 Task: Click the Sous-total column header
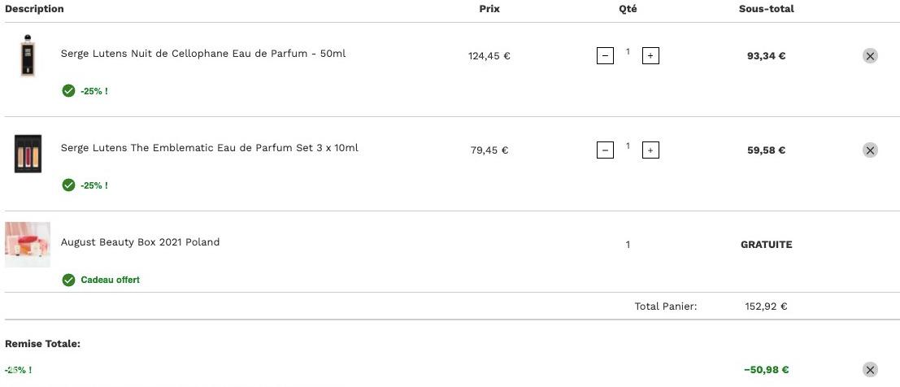[767, 9]
